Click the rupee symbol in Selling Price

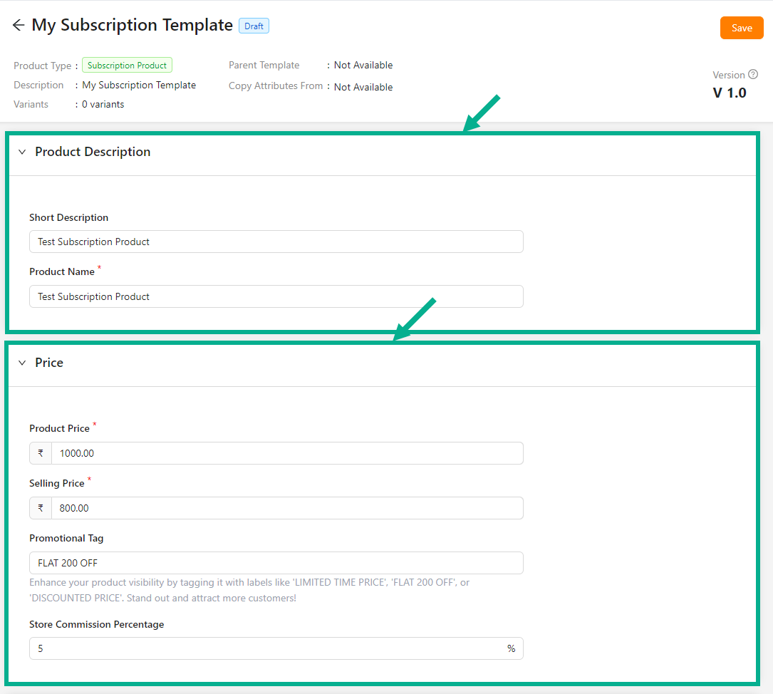coord(41,508)
